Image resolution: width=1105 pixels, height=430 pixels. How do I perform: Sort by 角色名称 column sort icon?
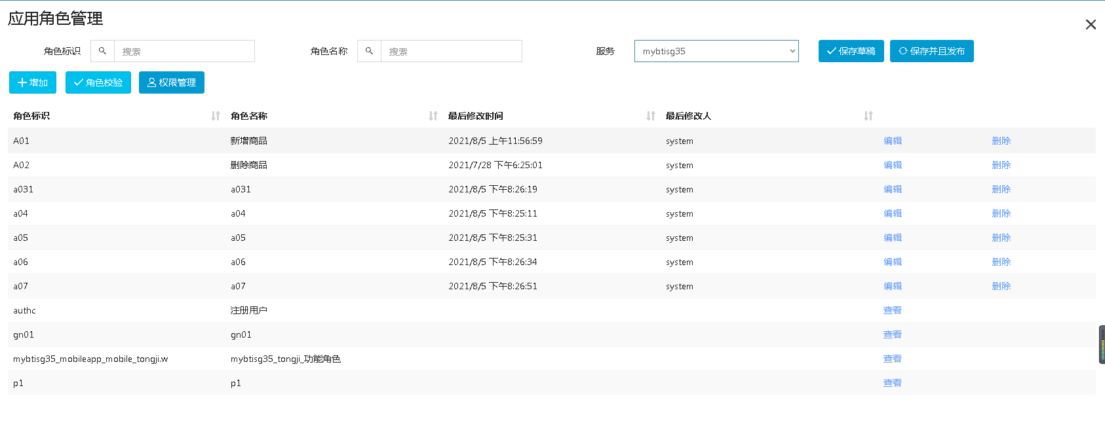(433, 116)
